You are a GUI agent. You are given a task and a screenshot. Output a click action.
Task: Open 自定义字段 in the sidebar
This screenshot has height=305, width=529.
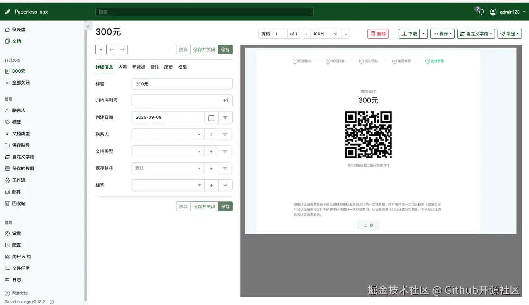[19, 157]
